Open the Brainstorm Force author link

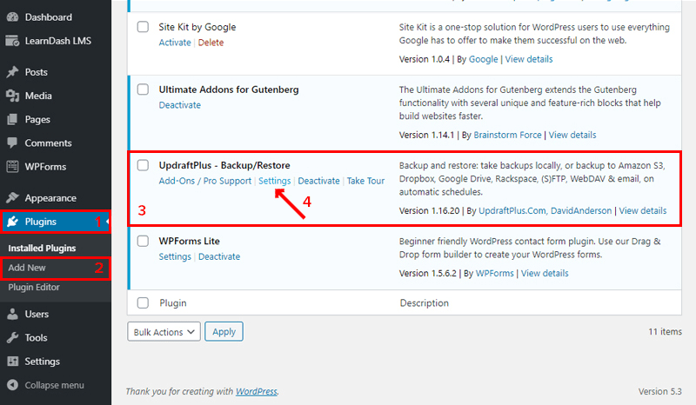click(507, 135)
